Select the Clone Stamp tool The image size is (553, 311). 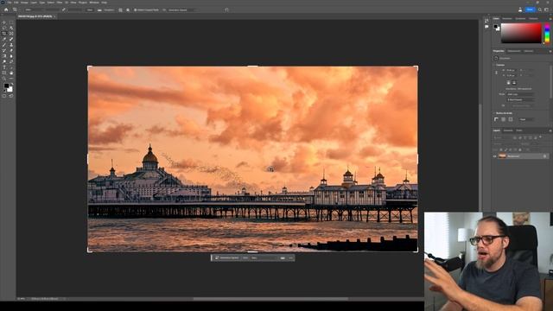point(11,45)
